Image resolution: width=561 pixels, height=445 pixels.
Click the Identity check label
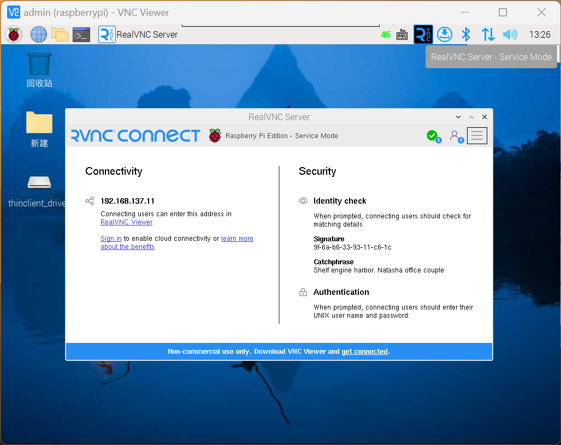340,201
